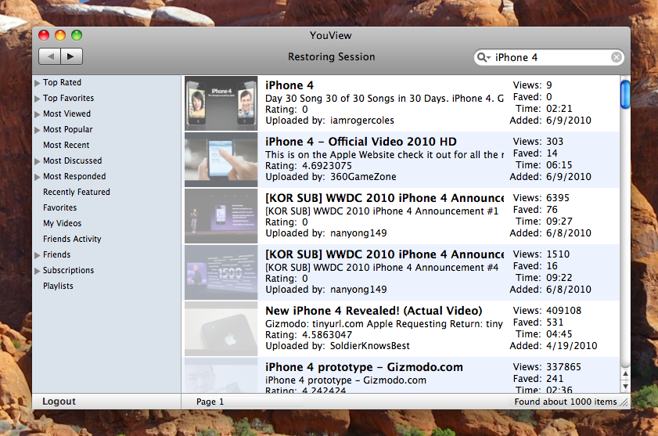658x436 pixels.
Task: Select title 'New iPhone 4 Revealed! (Actual Video)'
Action: pyautogui.click(x=374, y=311)
